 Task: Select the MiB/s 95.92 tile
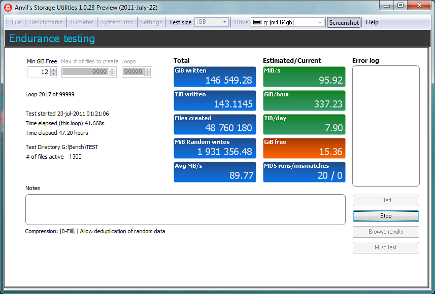coord(304,77)
